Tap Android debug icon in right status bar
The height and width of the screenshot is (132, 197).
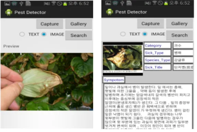(115, 3)
